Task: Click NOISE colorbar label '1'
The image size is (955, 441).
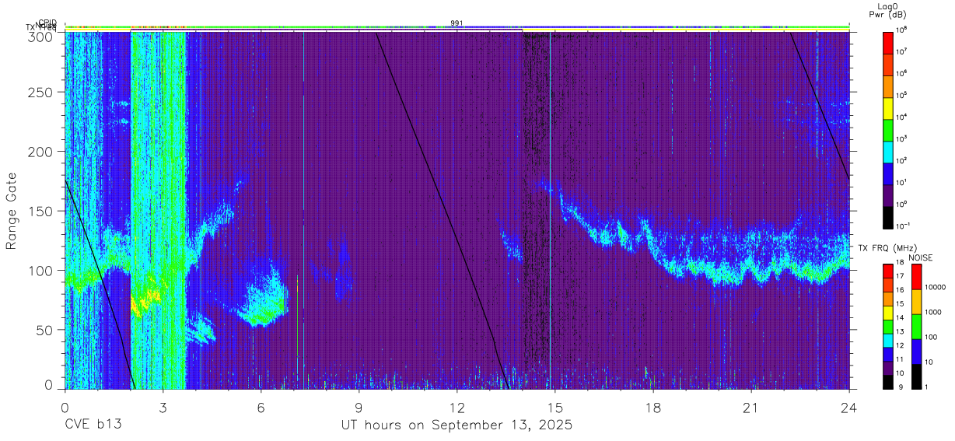Action: (x=927, y=387)
